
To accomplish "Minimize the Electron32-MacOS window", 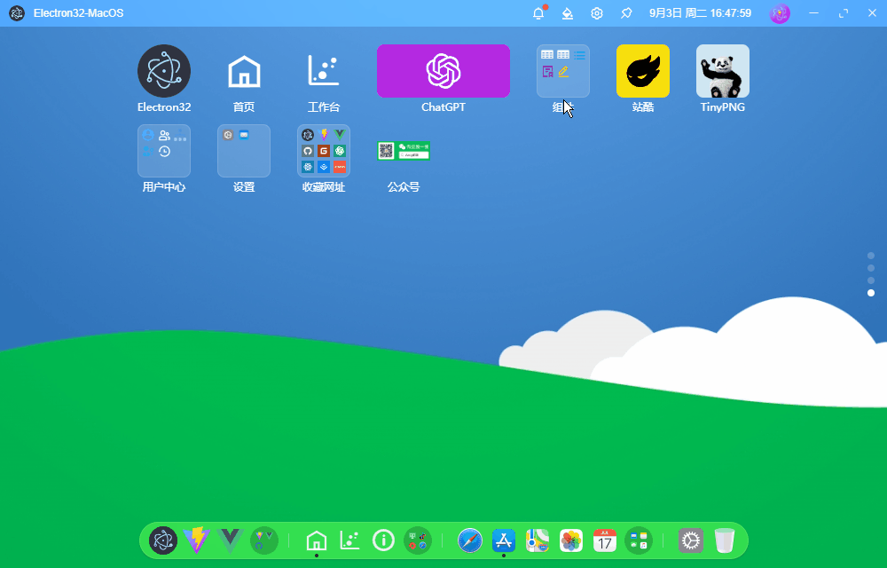I will coord(814,13).
